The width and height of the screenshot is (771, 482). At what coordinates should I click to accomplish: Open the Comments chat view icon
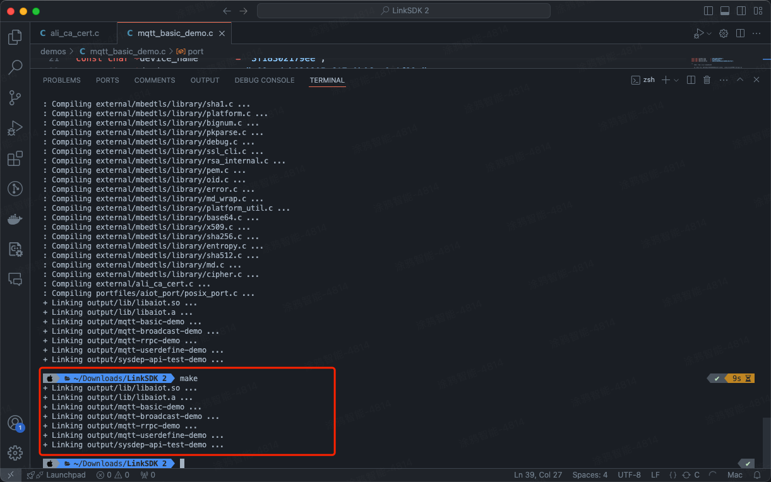pyautogui.click(x=15, y=279)
